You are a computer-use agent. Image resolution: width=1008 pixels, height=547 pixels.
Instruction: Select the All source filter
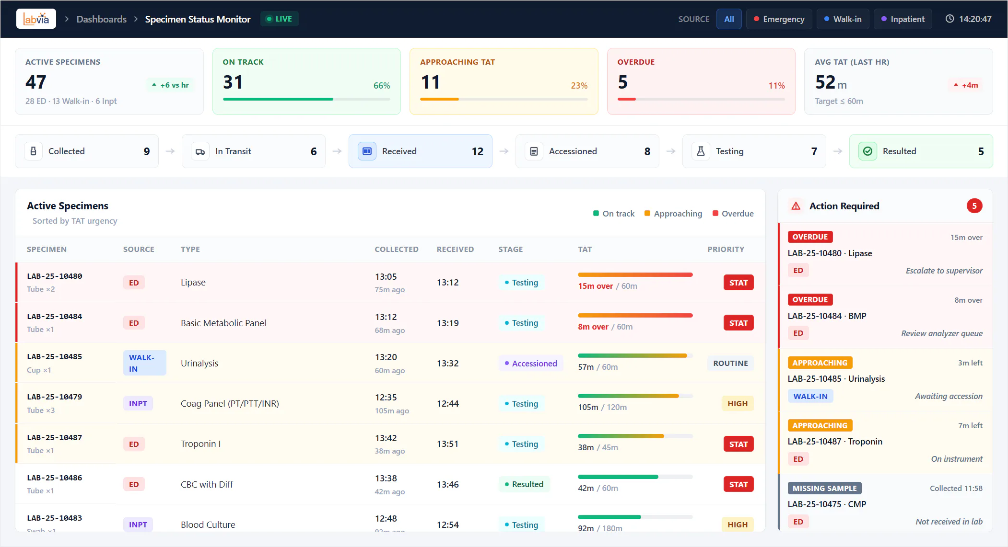click(729, 19)
